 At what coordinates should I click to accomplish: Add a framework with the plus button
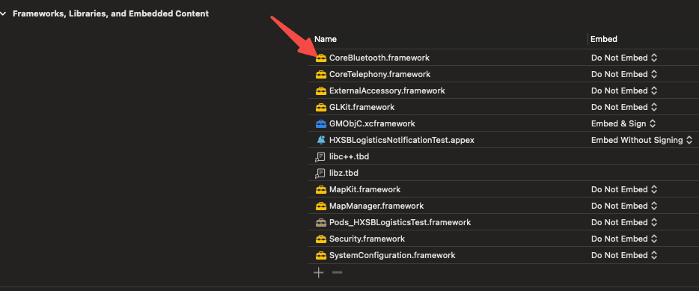[318, 273]
